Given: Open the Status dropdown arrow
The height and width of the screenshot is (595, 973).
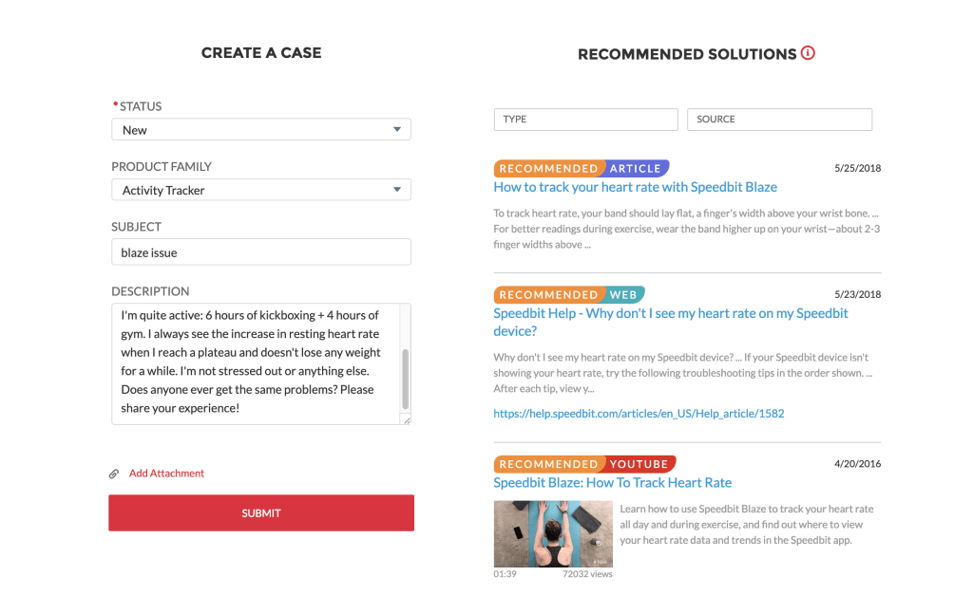Looking at the screenshot, I should click(397, 130).
